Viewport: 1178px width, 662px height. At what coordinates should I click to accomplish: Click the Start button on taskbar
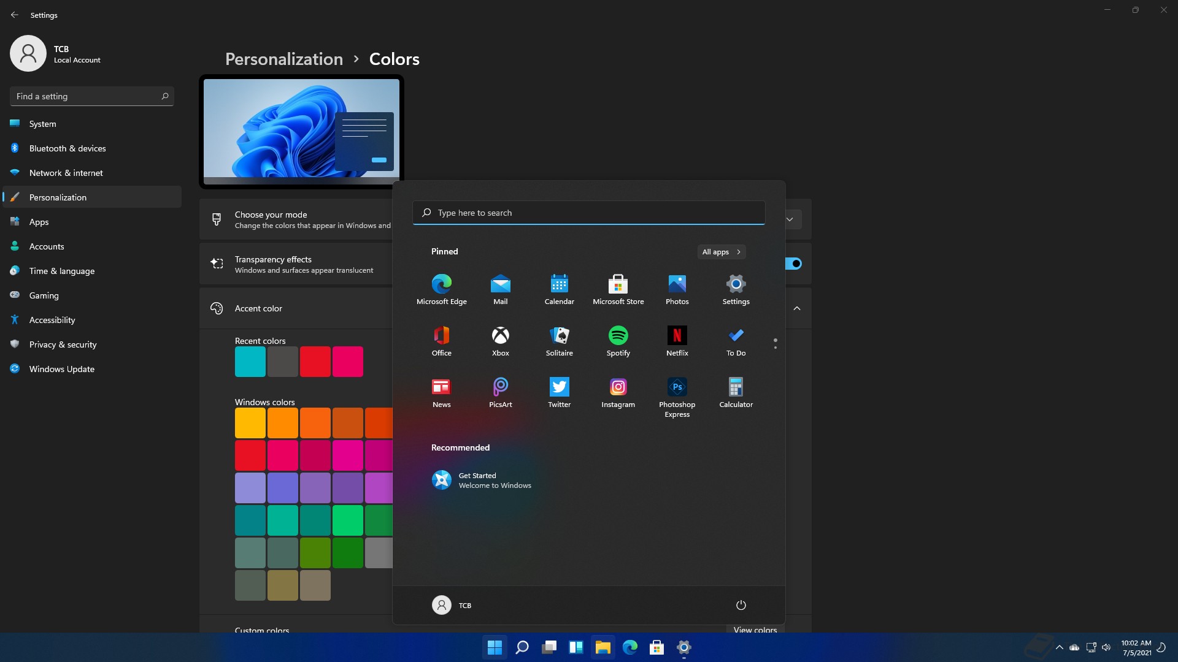coord(495,647)
